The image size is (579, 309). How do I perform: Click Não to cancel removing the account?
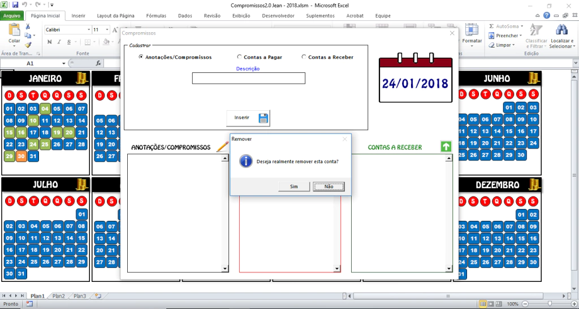(329, 186)
